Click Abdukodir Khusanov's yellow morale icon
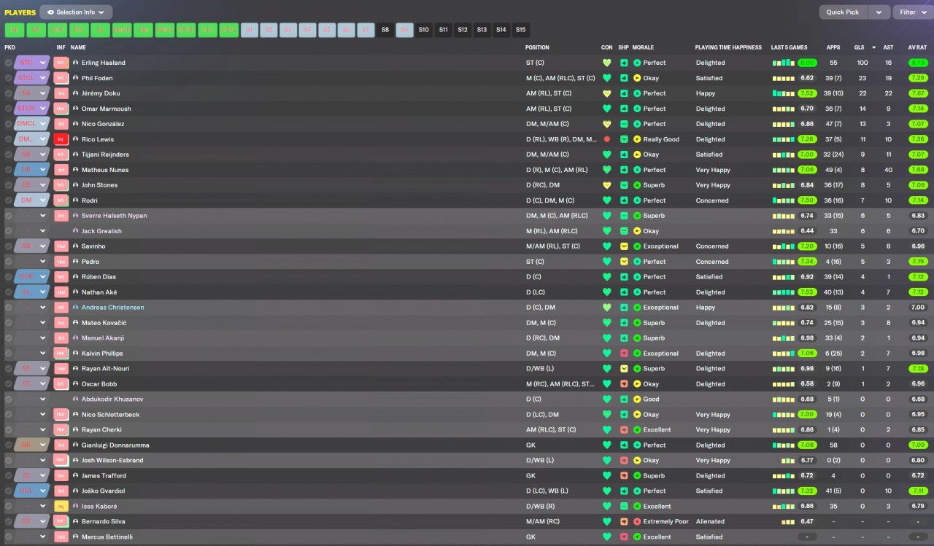934x546 pixels. pyautogui.click(x=637, y=399)
